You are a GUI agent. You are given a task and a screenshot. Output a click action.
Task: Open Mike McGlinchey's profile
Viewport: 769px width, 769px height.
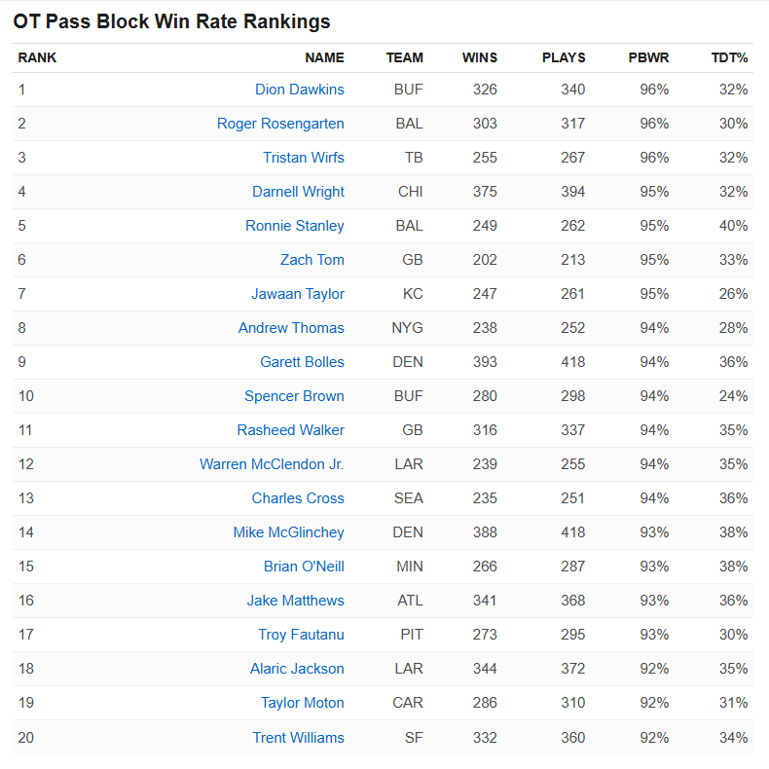288,532
